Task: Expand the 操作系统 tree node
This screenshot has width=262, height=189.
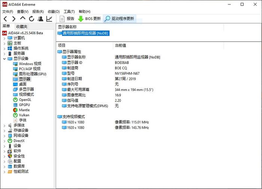Action: click(x=4, y=49)
